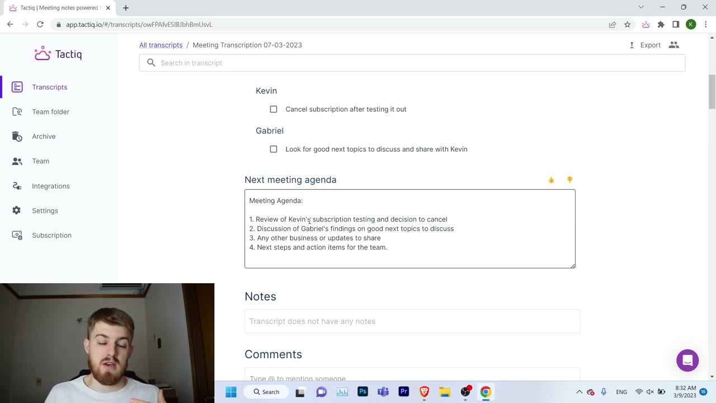Click the share page icon in address bar

(613, 24)
